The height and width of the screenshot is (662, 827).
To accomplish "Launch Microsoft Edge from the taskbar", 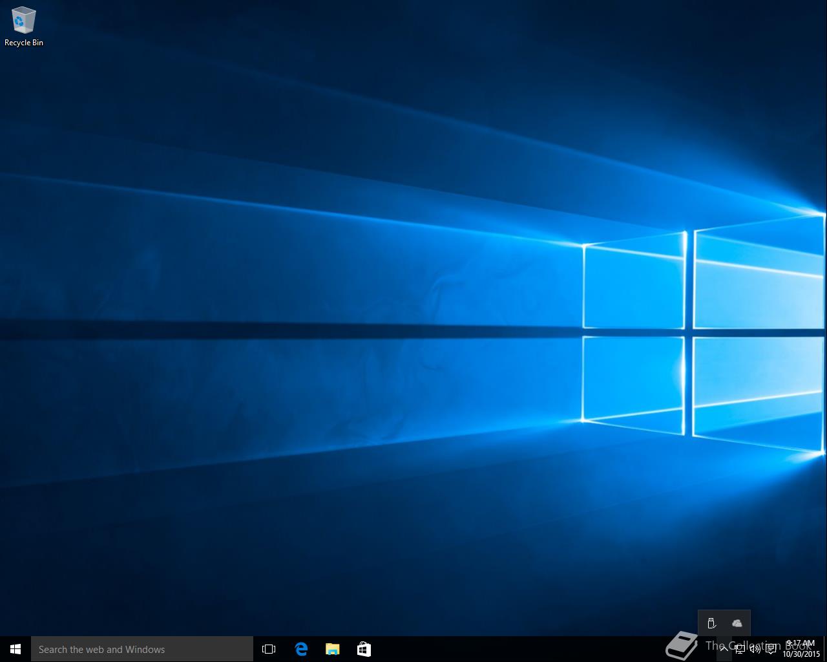I will [x=301, y=649].
